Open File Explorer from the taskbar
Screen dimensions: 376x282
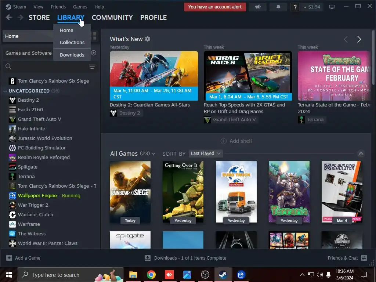click(x=133, y=275)
